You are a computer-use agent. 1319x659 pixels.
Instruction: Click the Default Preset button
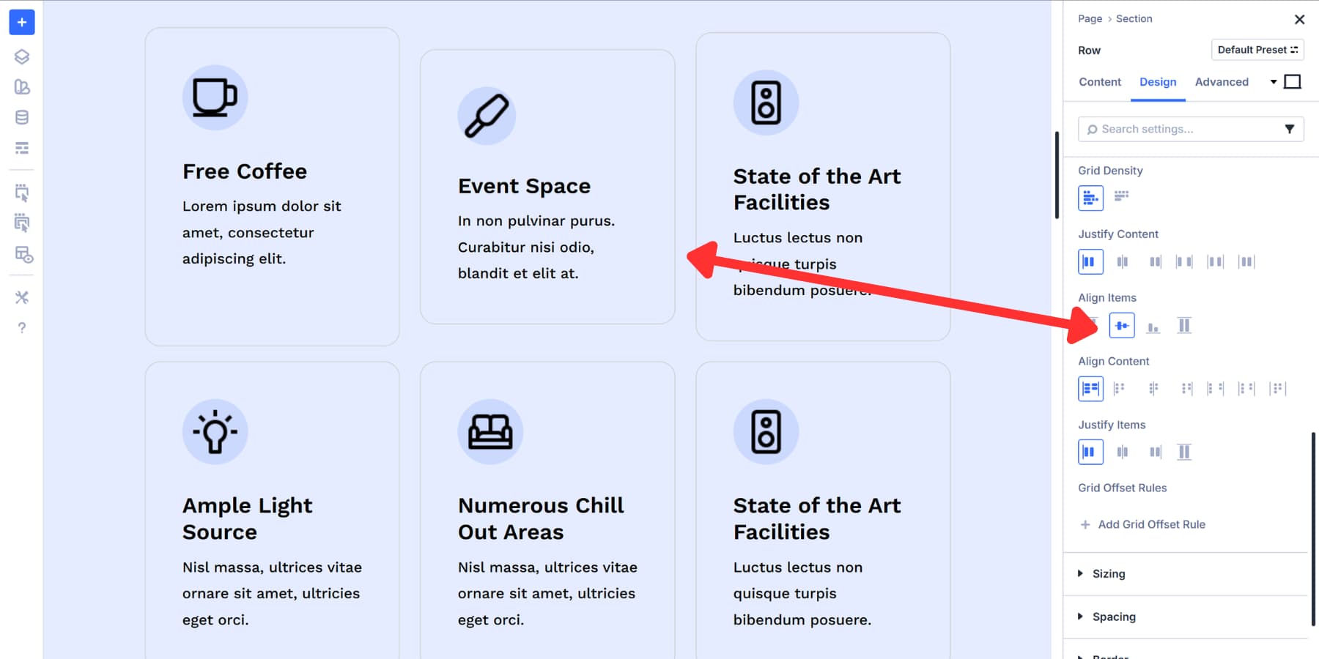tap(1257, 49)
